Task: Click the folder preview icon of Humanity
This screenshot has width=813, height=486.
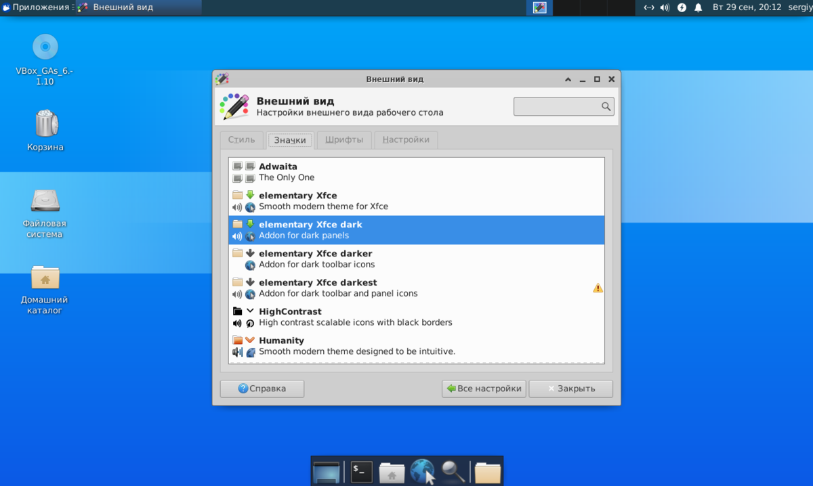Action: 237,340
